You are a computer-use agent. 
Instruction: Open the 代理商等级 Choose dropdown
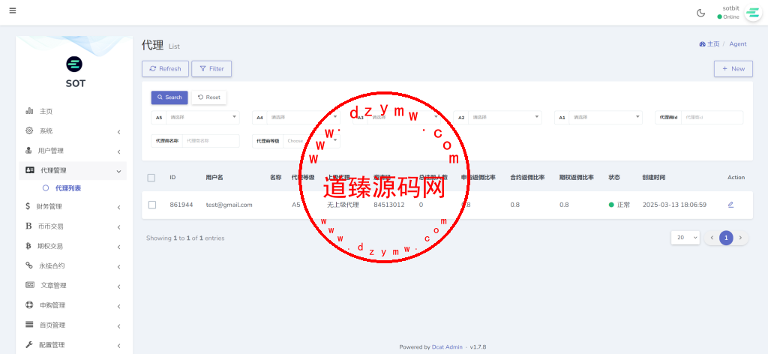[311, 141]
